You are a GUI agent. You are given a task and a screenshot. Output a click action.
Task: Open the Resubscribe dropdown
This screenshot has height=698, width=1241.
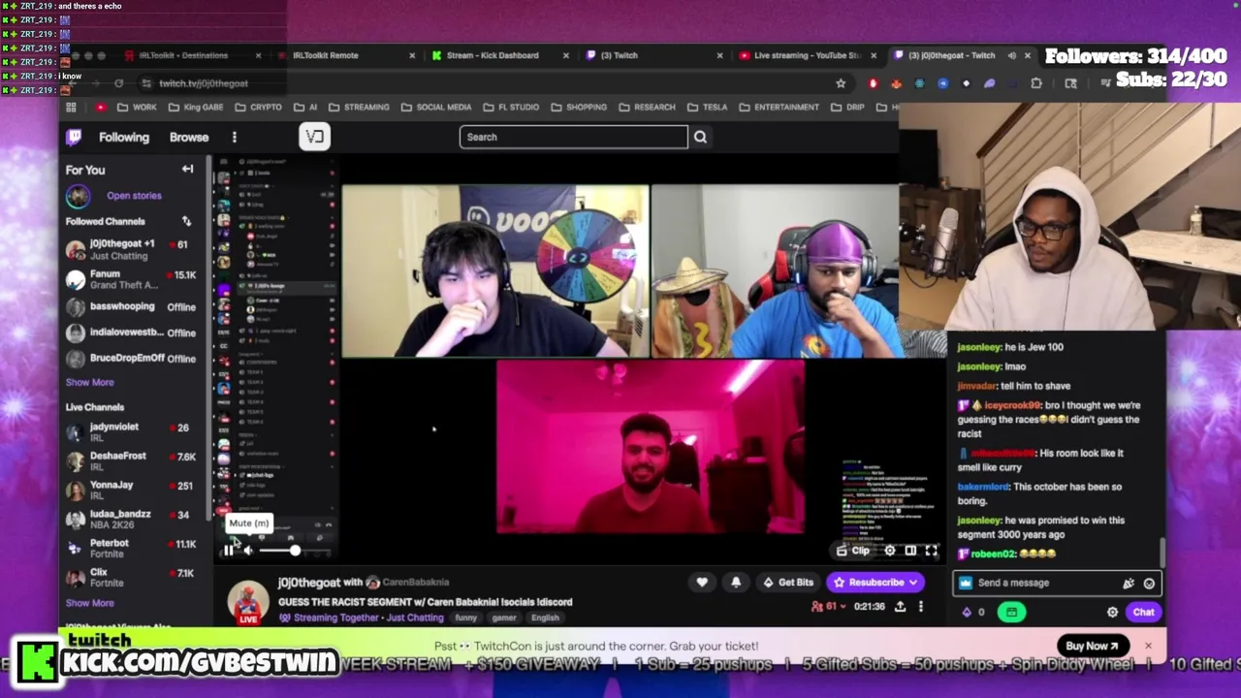click(x=876, y=583)
